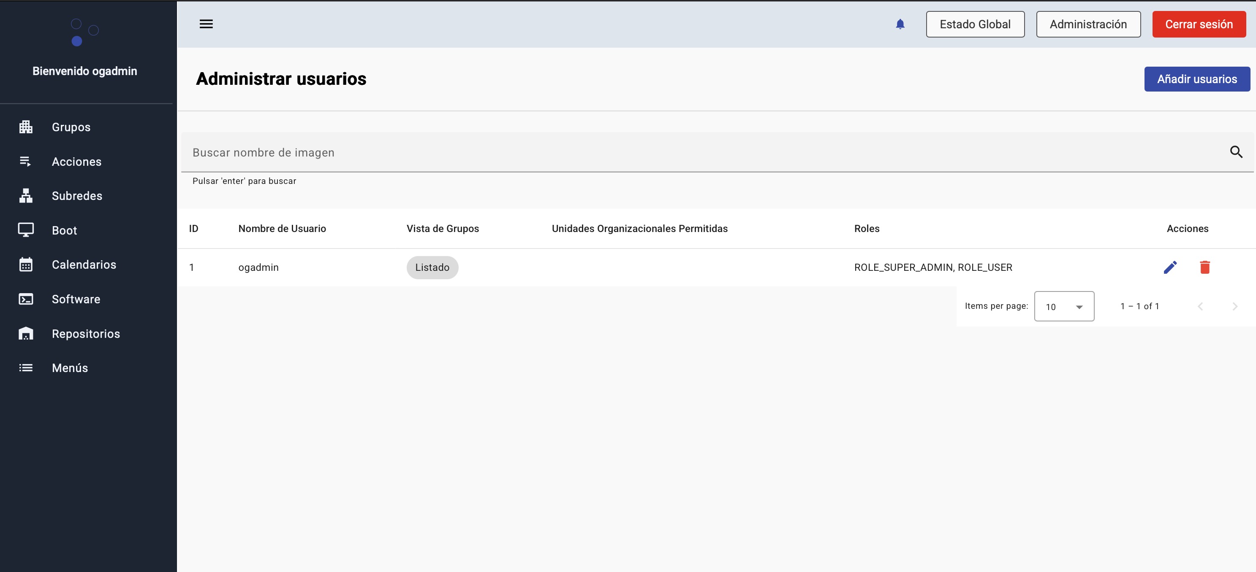Edit user ogadmin with pencil icon

click(x=1170, y=267)
